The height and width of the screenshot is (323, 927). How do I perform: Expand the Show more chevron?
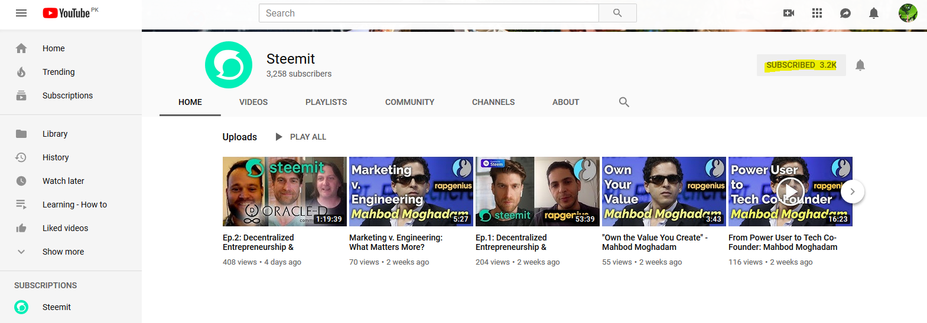(21, 252)
